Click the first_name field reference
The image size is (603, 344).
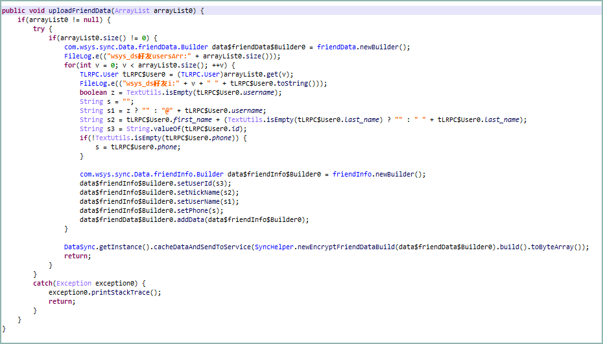pyautogui.click(x=193, y=119)
